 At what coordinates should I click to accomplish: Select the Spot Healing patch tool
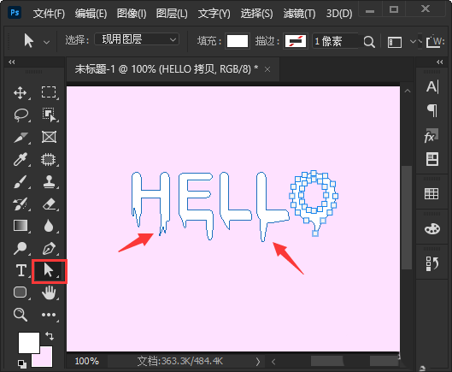point(49,159)
